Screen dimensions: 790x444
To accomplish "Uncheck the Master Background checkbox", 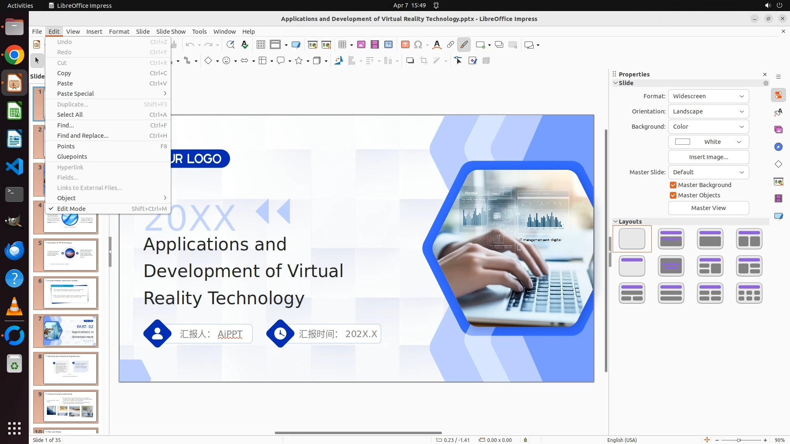I will [673, 185].
